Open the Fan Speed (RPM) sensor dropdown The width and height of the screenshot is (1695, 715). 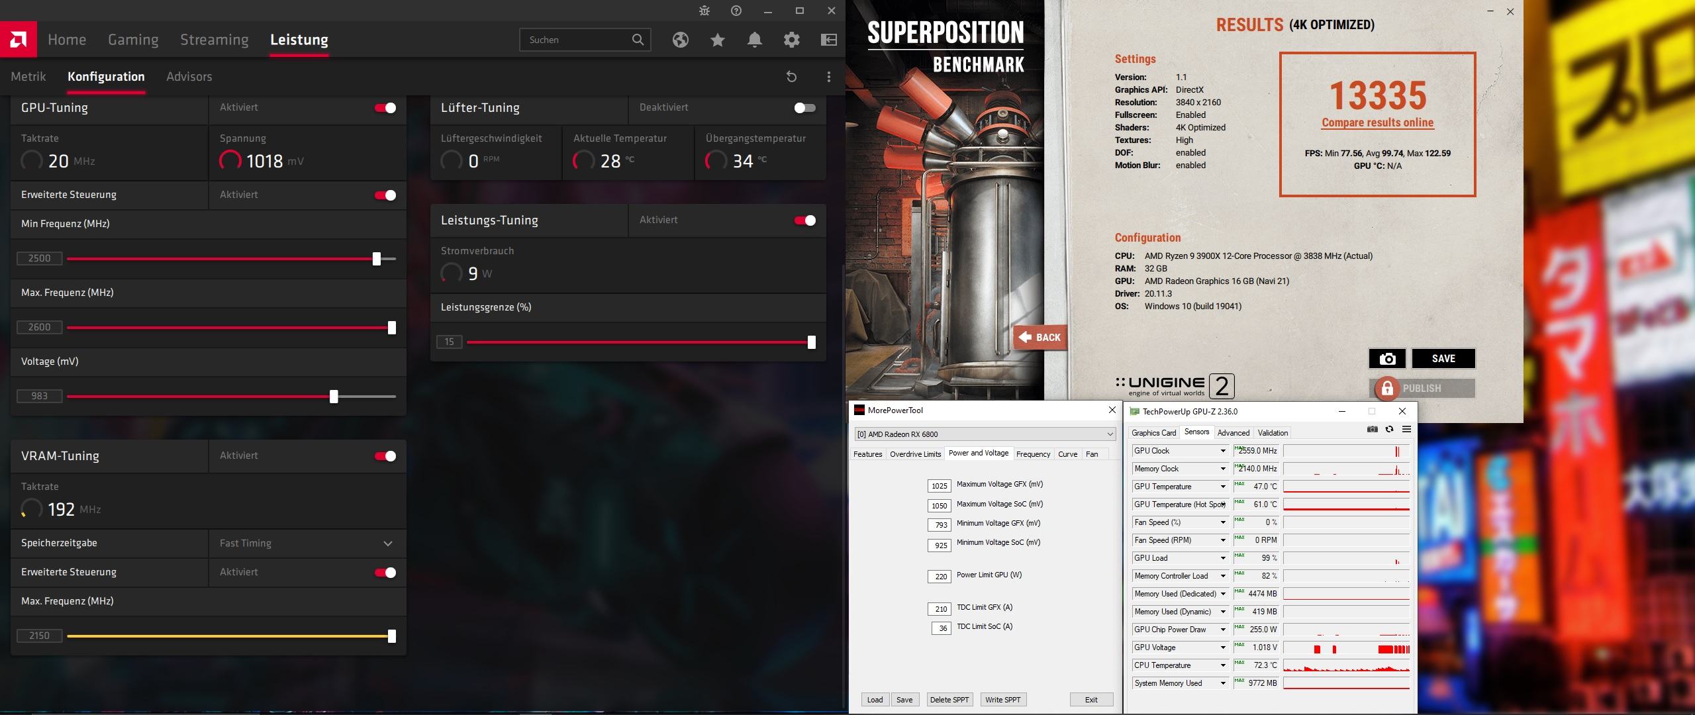point(1223,540)
